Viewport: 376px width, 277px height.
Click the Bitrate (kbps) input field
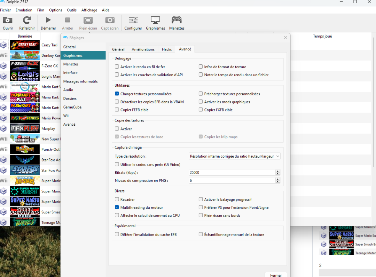click(x=232, y=172)
